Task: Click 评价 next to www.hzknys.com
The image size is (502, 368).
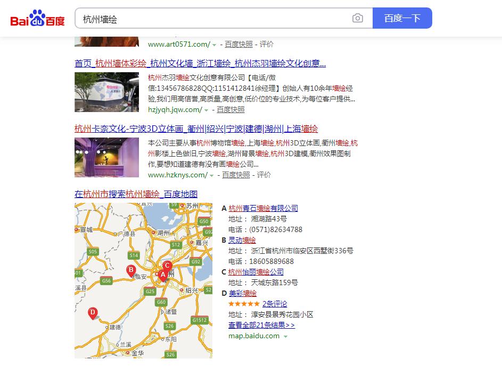Action: click(264, 175)
